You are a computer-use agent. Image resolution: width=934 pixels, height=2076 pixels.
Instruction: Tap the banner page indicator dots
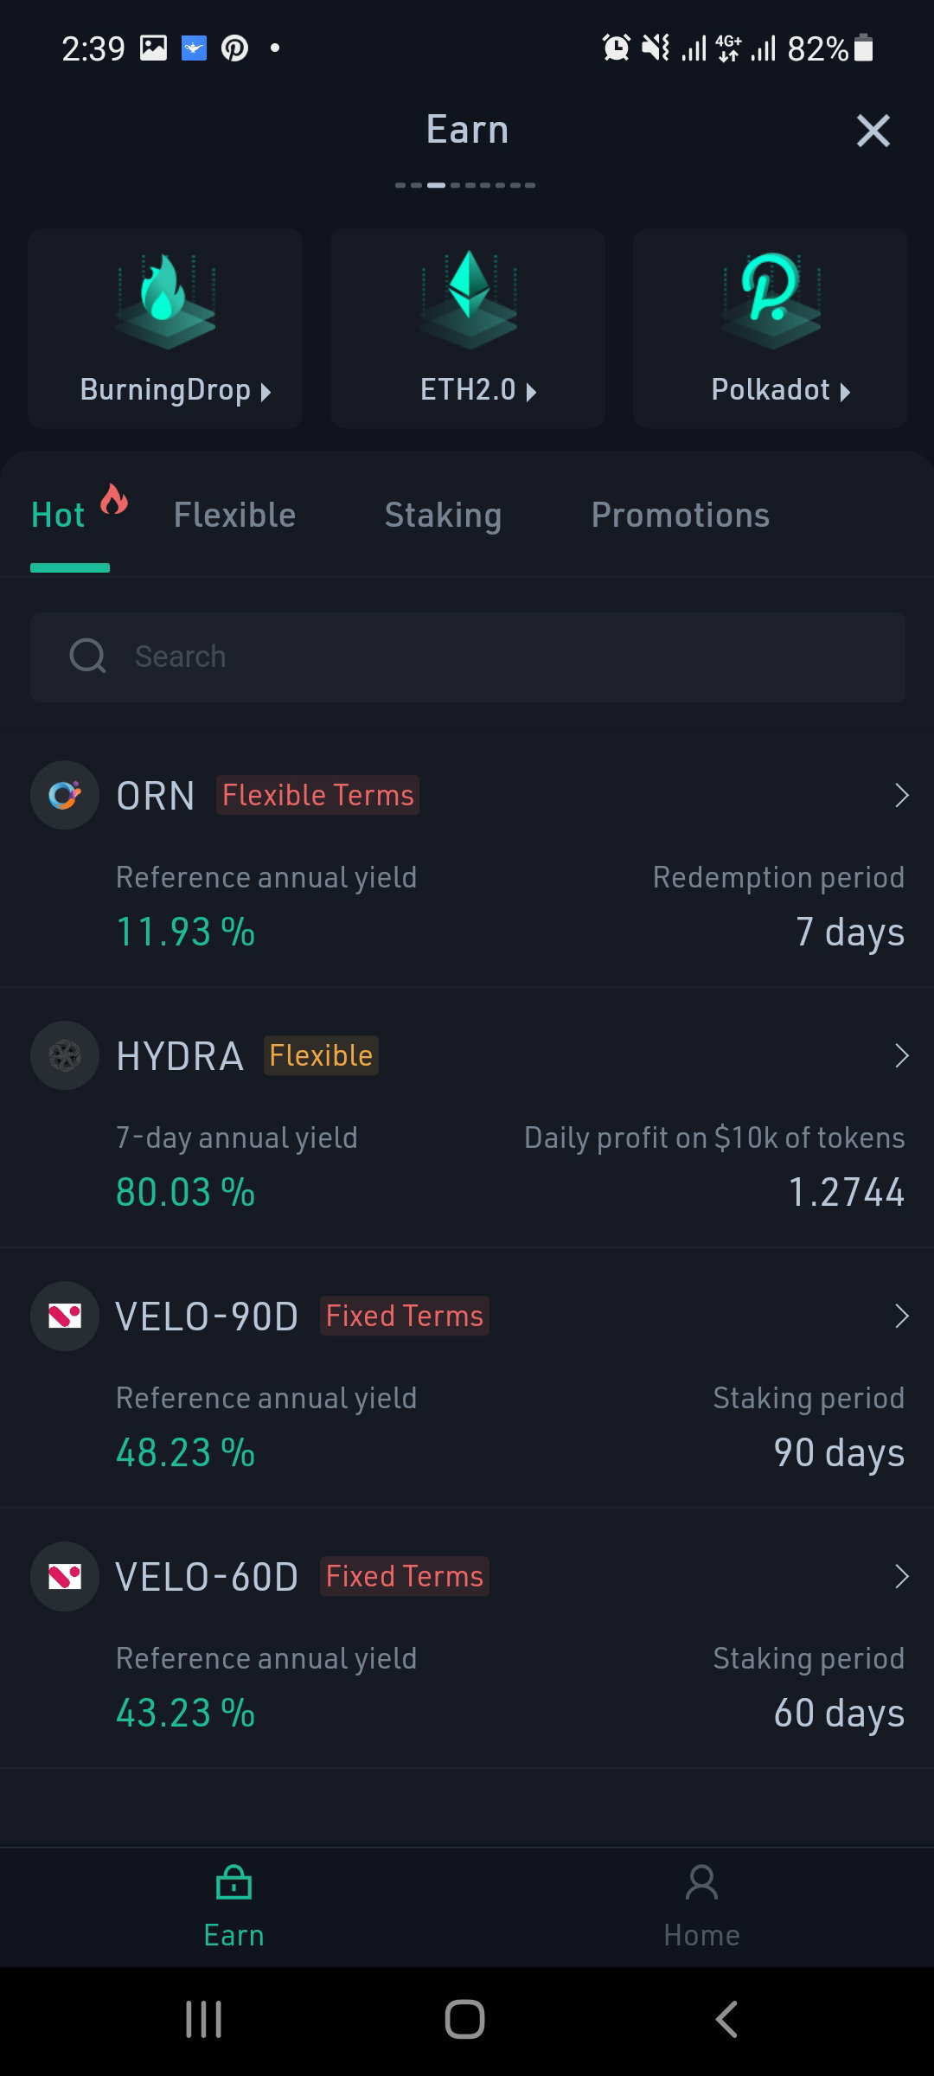tap(465, 185)
